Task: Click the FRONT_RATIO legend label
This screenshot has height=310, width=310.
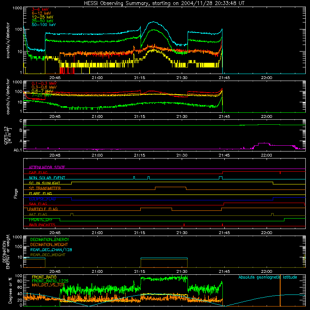Action: pos(44,277)
